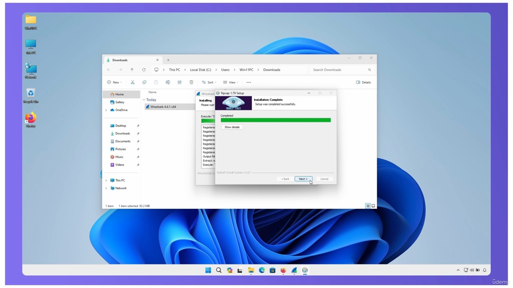Click Local Disk (C:) breadcrumb
The width and height of the screenshot is (513, 288).
[x=200, y=70]
